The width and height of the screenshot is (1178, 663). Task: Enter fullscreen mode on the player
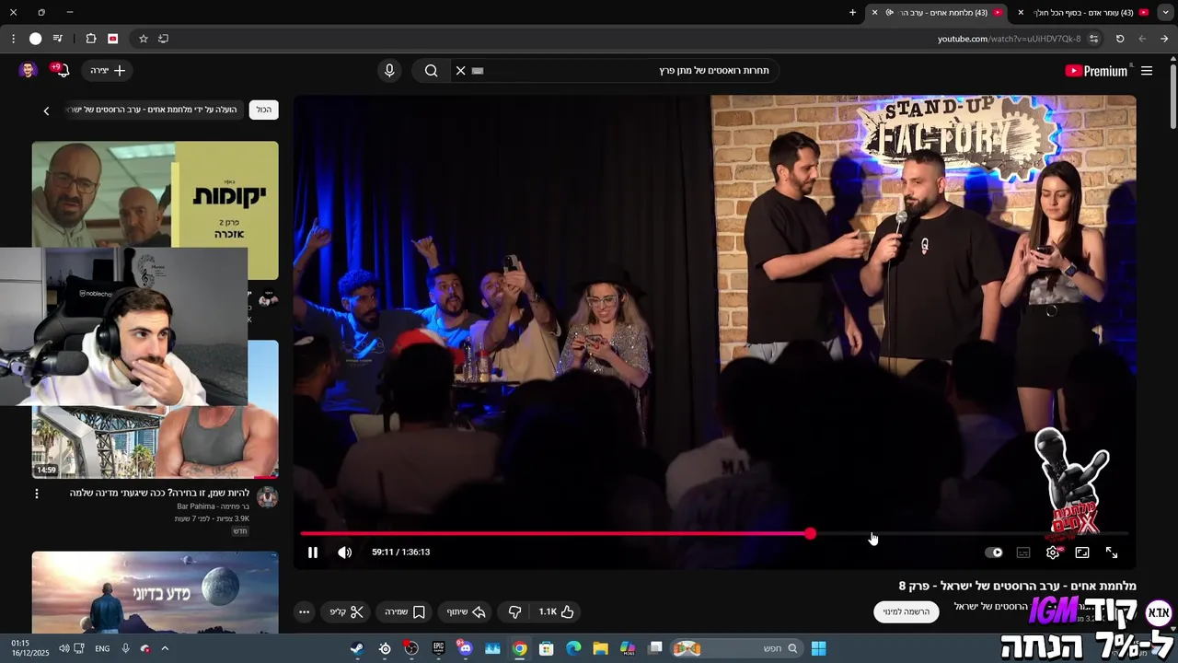(1112, 552)
